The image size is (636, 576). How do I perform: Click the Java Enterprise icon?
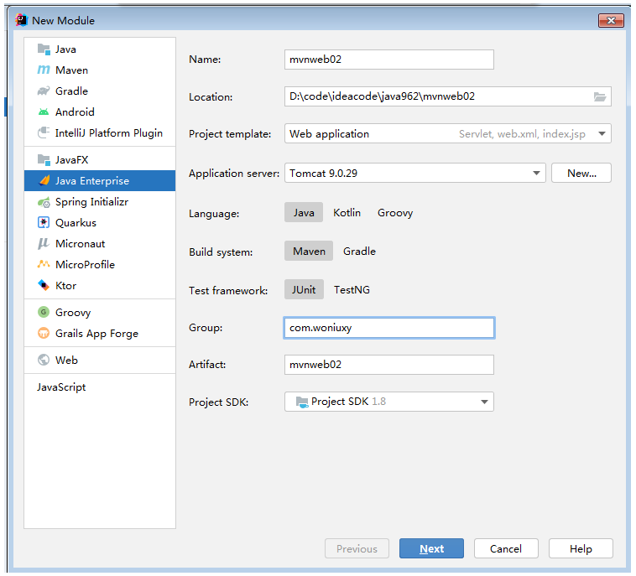pyautogui.click(x=44, y=180)
